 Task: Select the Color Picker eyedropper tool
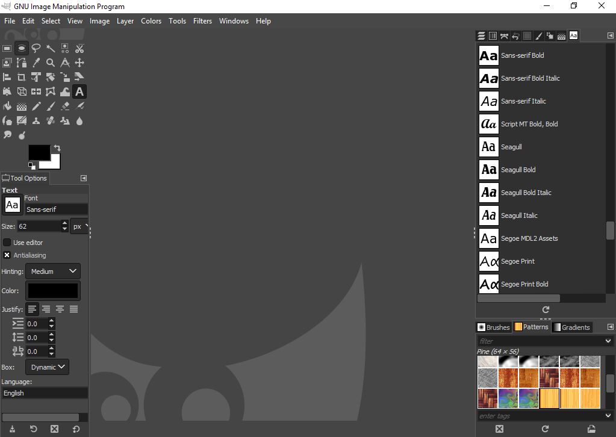[x=36, y=63]
